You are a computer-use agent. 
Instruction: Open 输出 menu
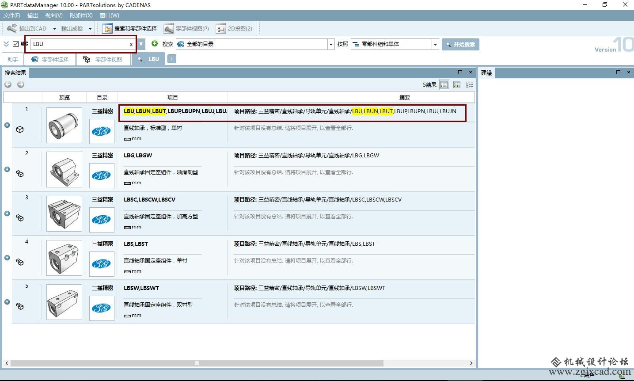tap(33, 15)
